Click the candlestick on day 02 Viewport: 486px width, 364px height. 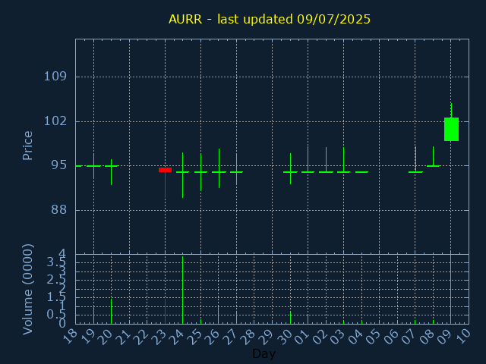click(x=326, y=160)
